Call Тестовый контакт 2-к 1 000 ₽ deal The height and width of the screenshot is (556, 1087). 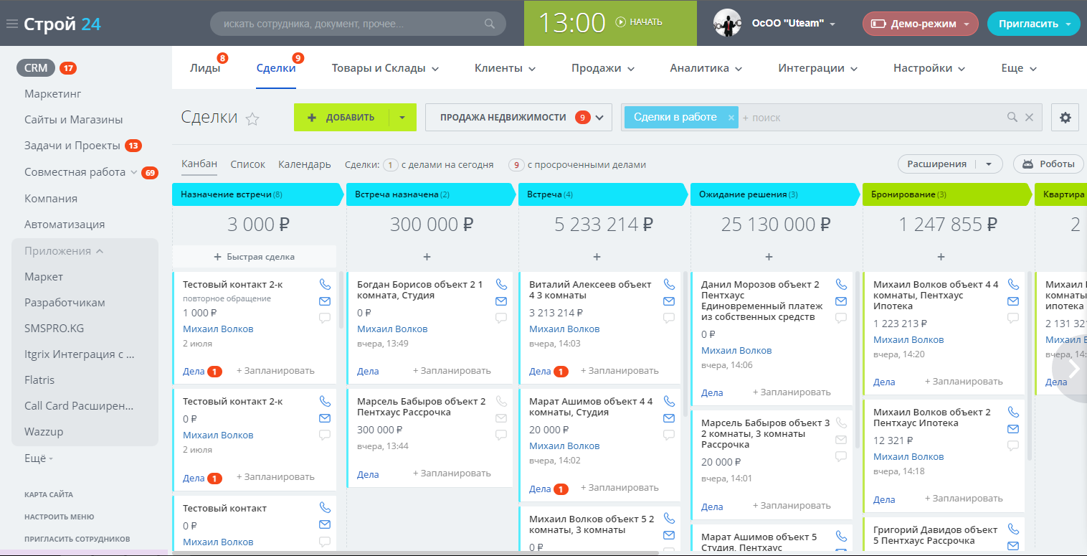[x=325, y=284]
